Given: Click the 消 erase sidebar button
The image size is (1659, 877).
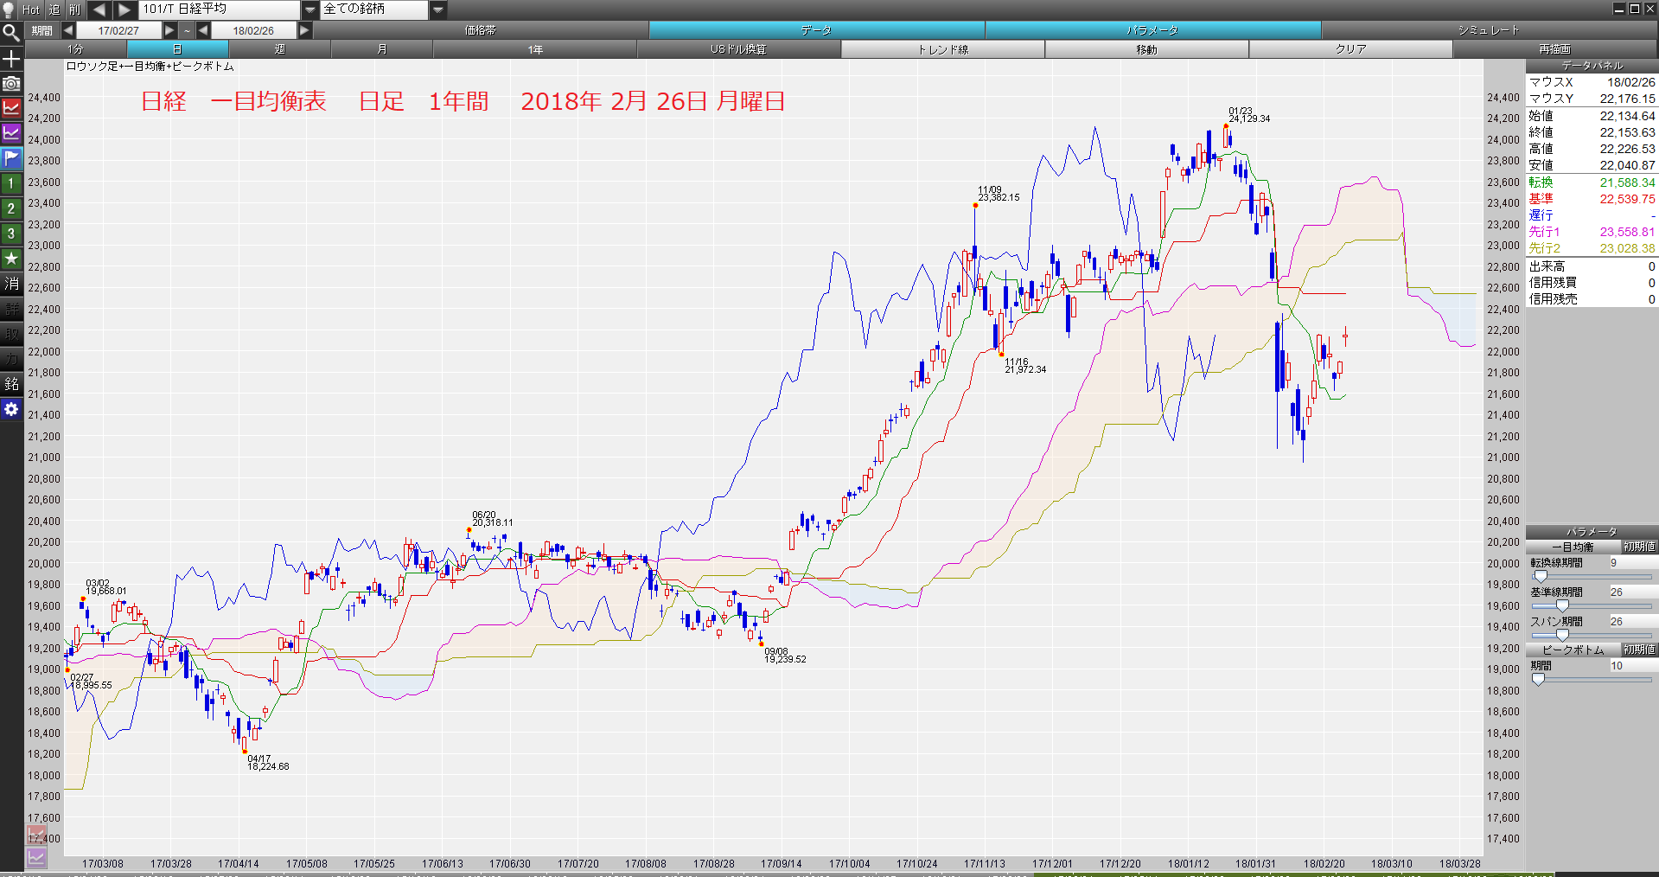Looking at the screenshot, I should coord(11,284).
